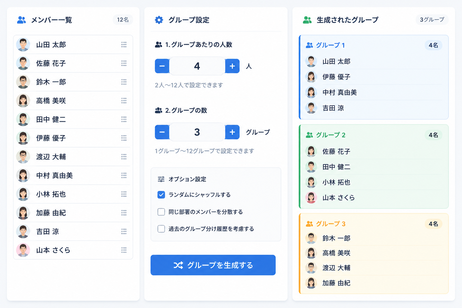
Task: Select 伊藤 優子 in グループ 1
Action: [374, 77]
